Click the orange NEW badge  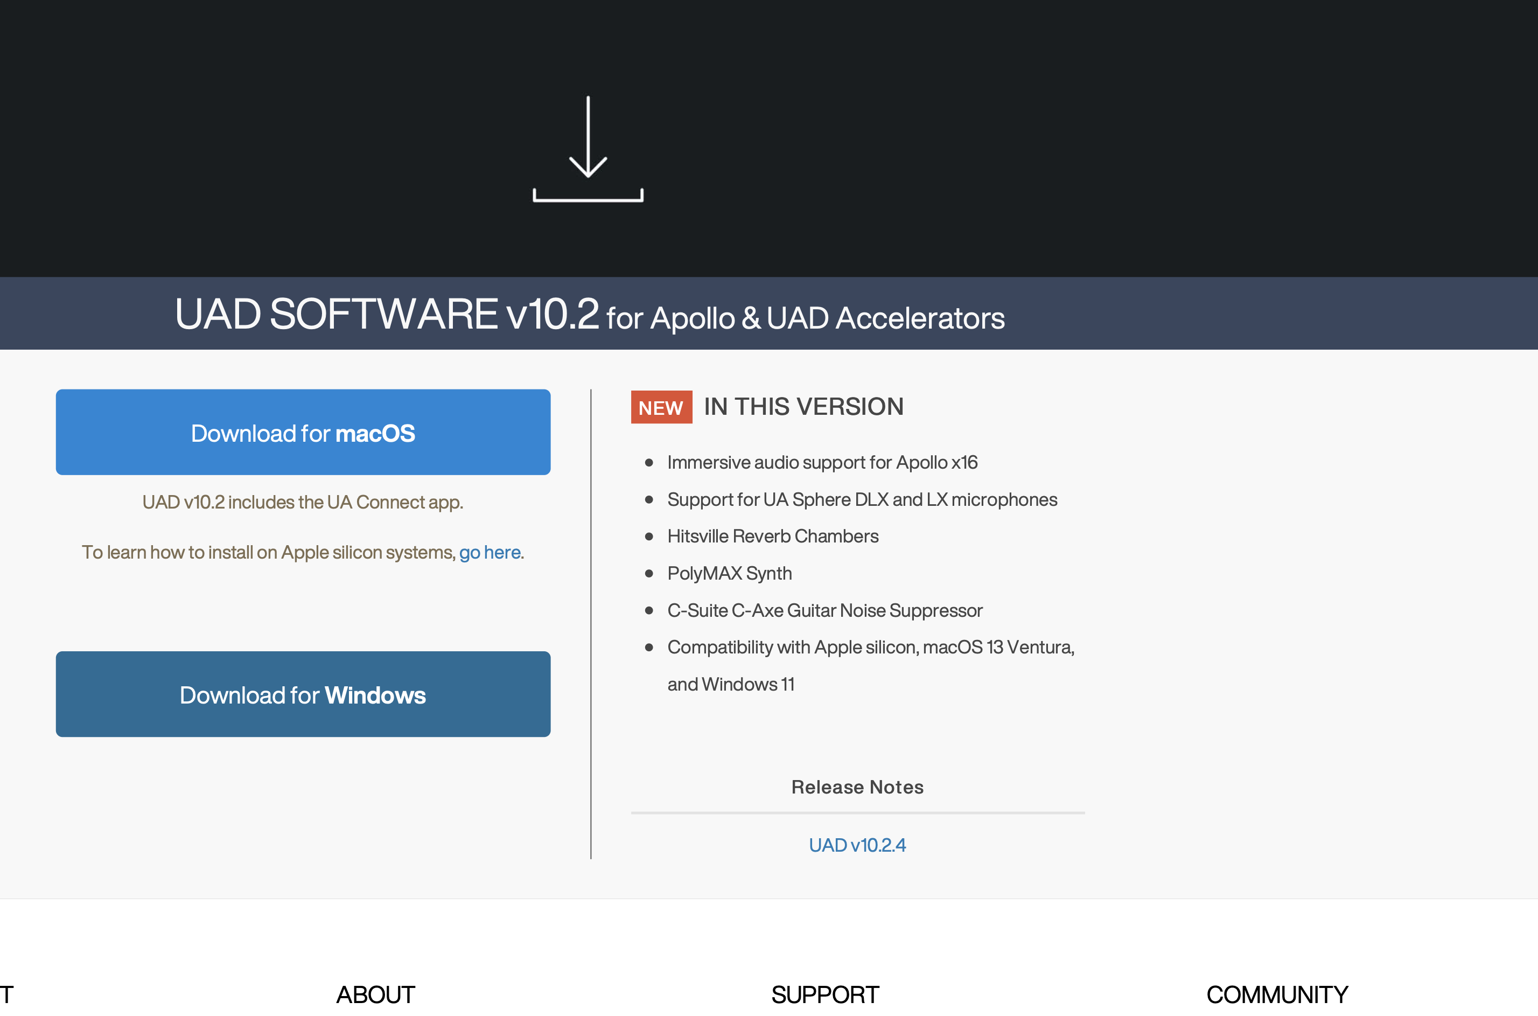click(x=661, y=407)
